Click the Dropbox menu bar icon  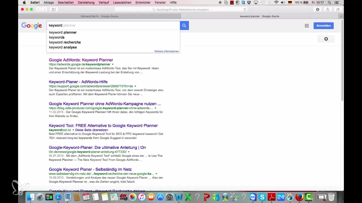[249, 3]
